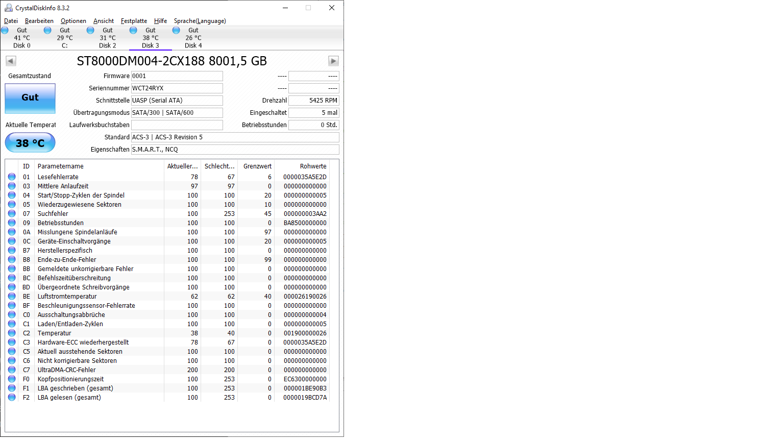Click status icon of Kopfpositionierungszeit row
This screenshot has height=441, width=784.
(x=12, y=379)
